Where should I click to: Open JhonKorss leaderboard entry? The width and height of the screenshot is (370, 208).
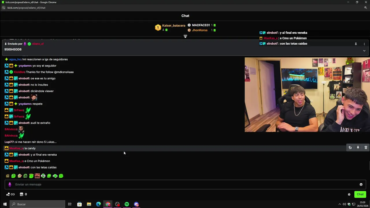point(200,30)
